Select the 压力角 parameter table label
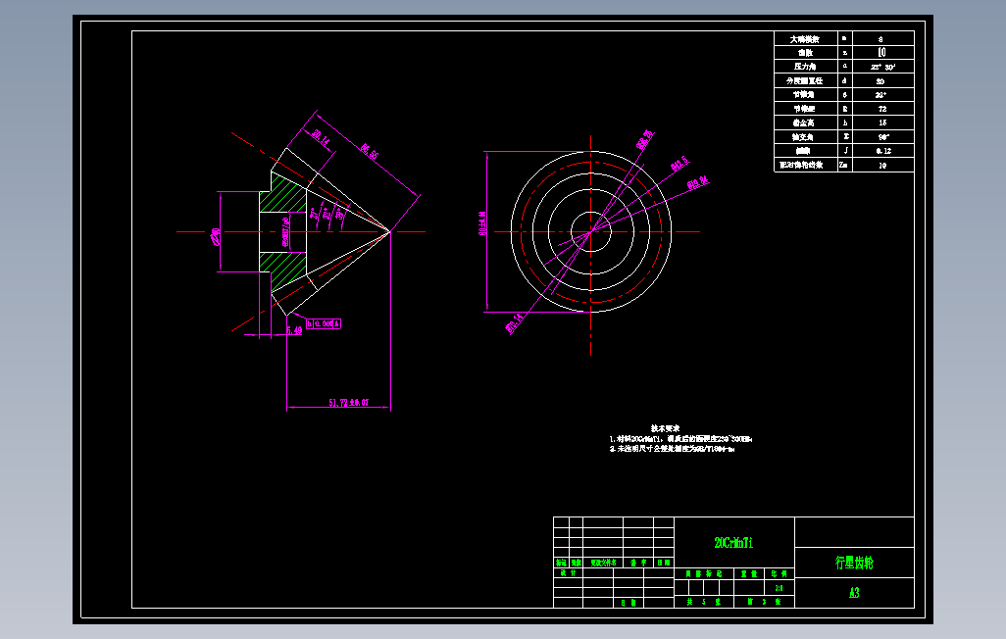The height and width of the screenshot is (639, 1006). click(x=805, y=66)
